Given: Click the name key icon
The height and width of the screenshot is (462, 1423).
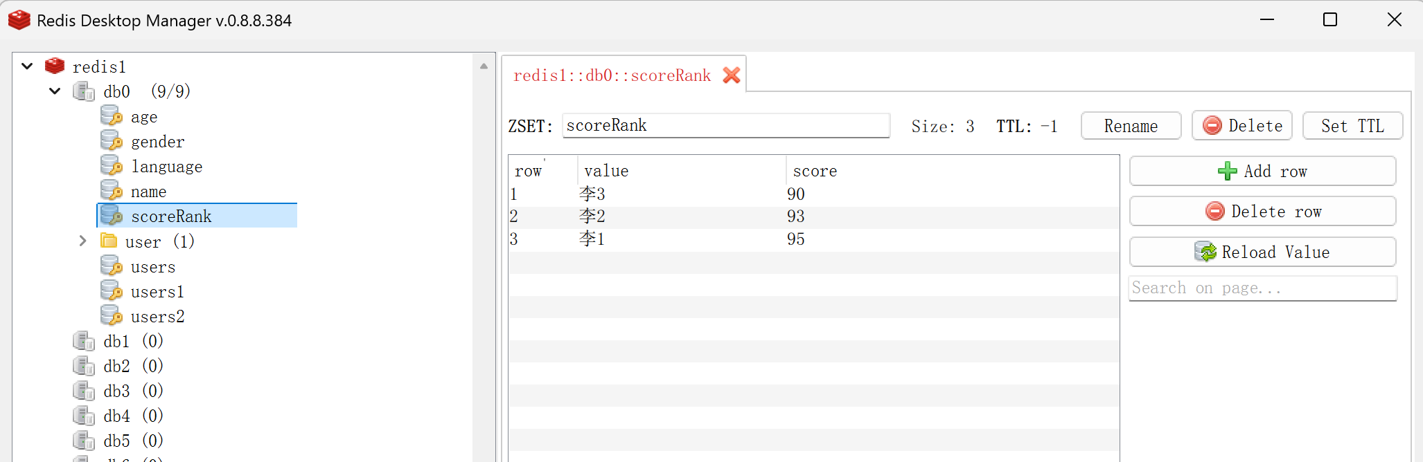Looking at the screenshot, I should (112, 191).
